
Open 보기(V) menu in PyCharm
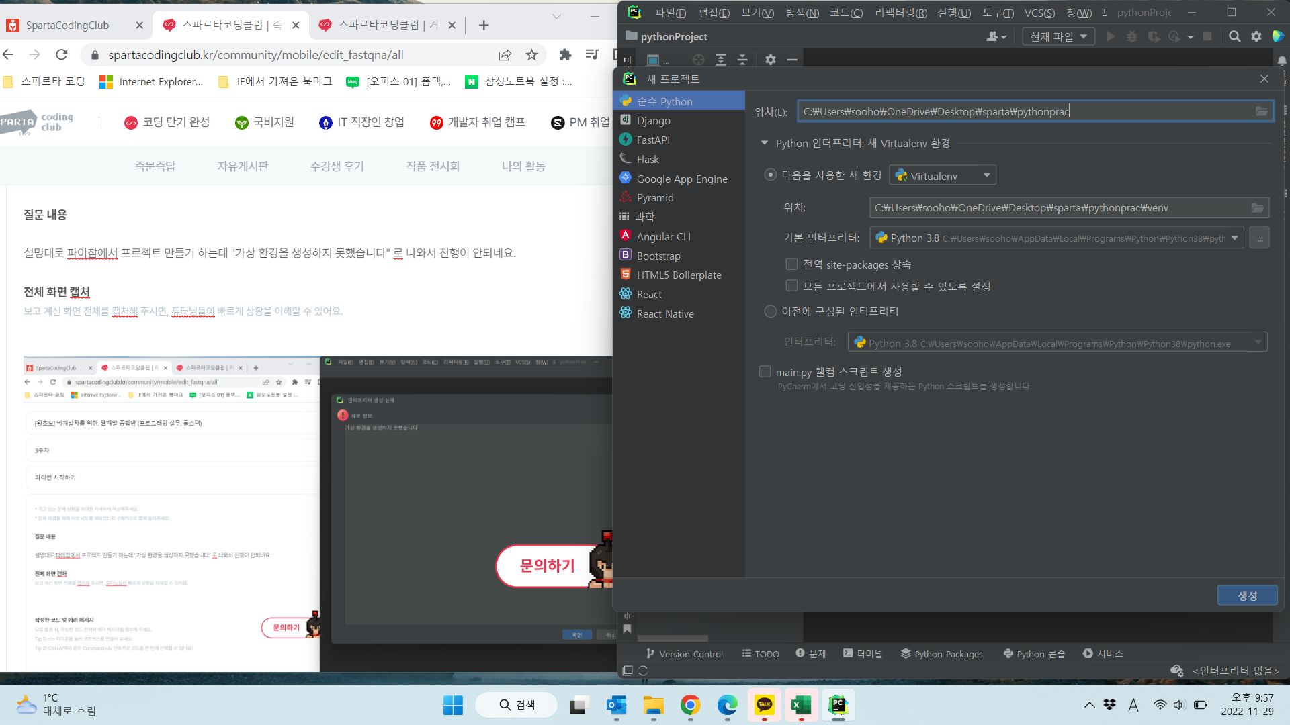click(757, 13)
